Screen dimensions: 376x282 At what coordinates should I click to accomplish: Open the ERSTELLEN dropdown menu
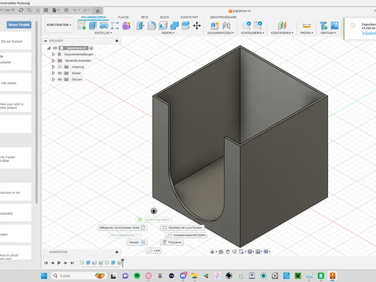click(x=103, y=33)
